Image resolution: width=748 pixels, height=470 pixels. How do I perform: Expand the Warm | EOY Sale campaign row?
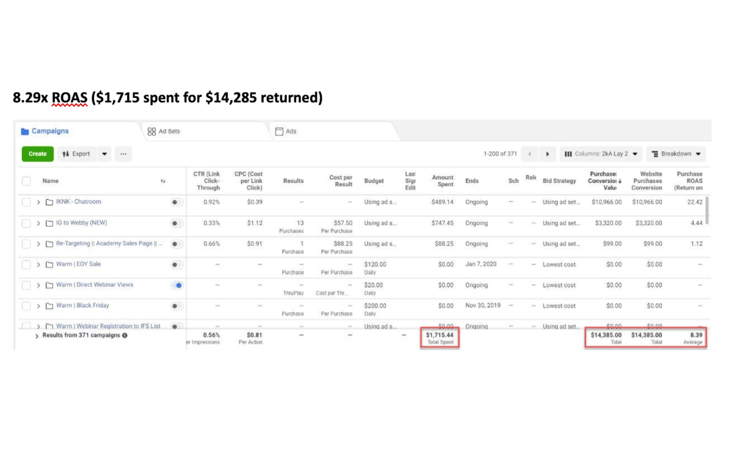[38, 265]
